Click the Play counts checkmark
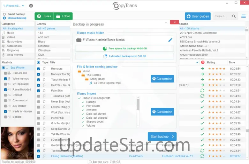The height and width of the screenshot is (164, 249). (83, 106)
